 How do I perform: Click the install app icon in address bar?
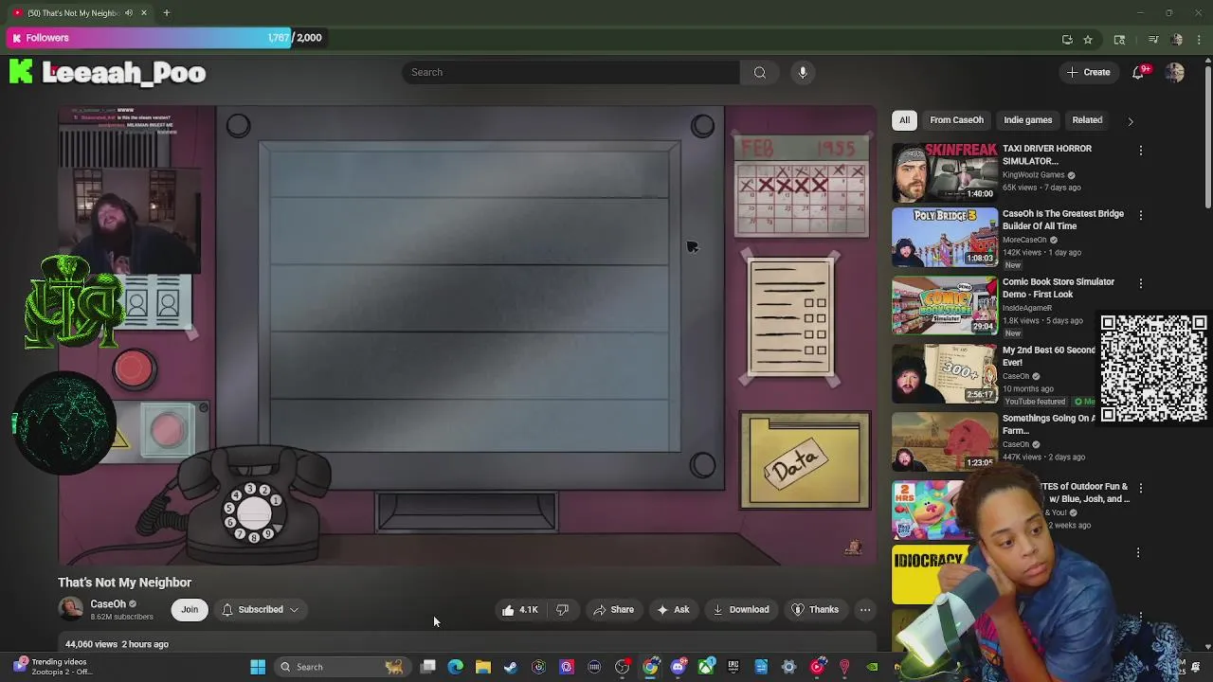(x=1067, y=39)
